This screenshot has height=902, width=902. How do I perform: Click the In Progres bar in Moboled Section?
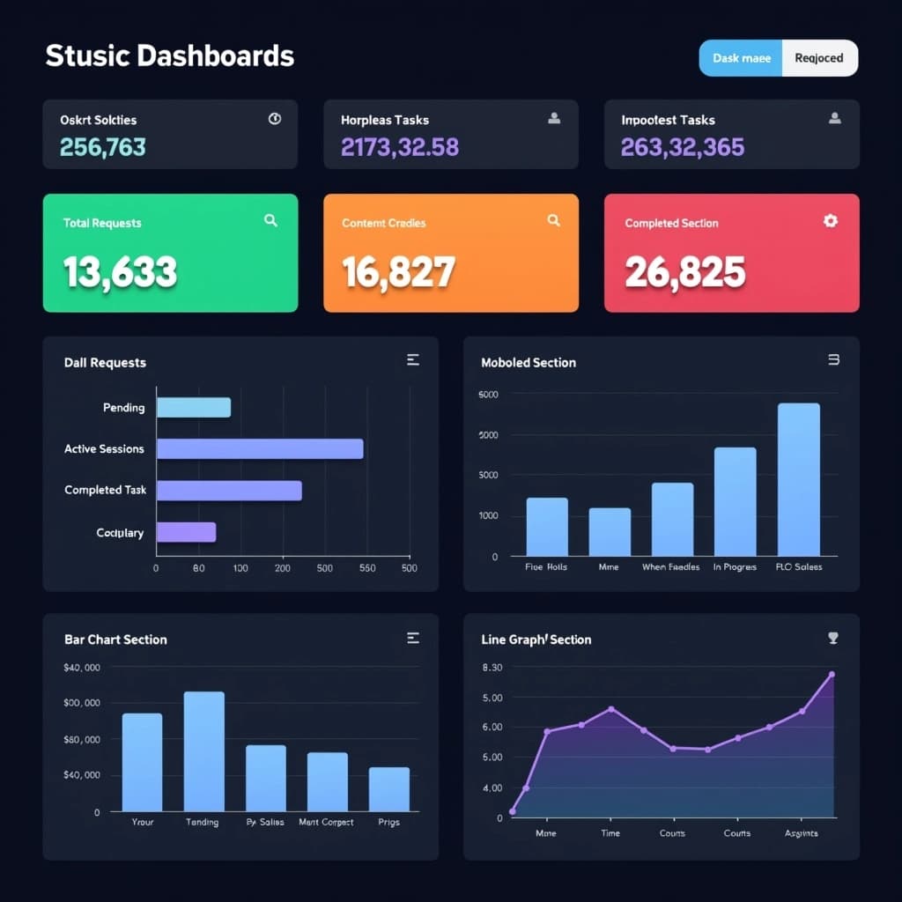736,501
